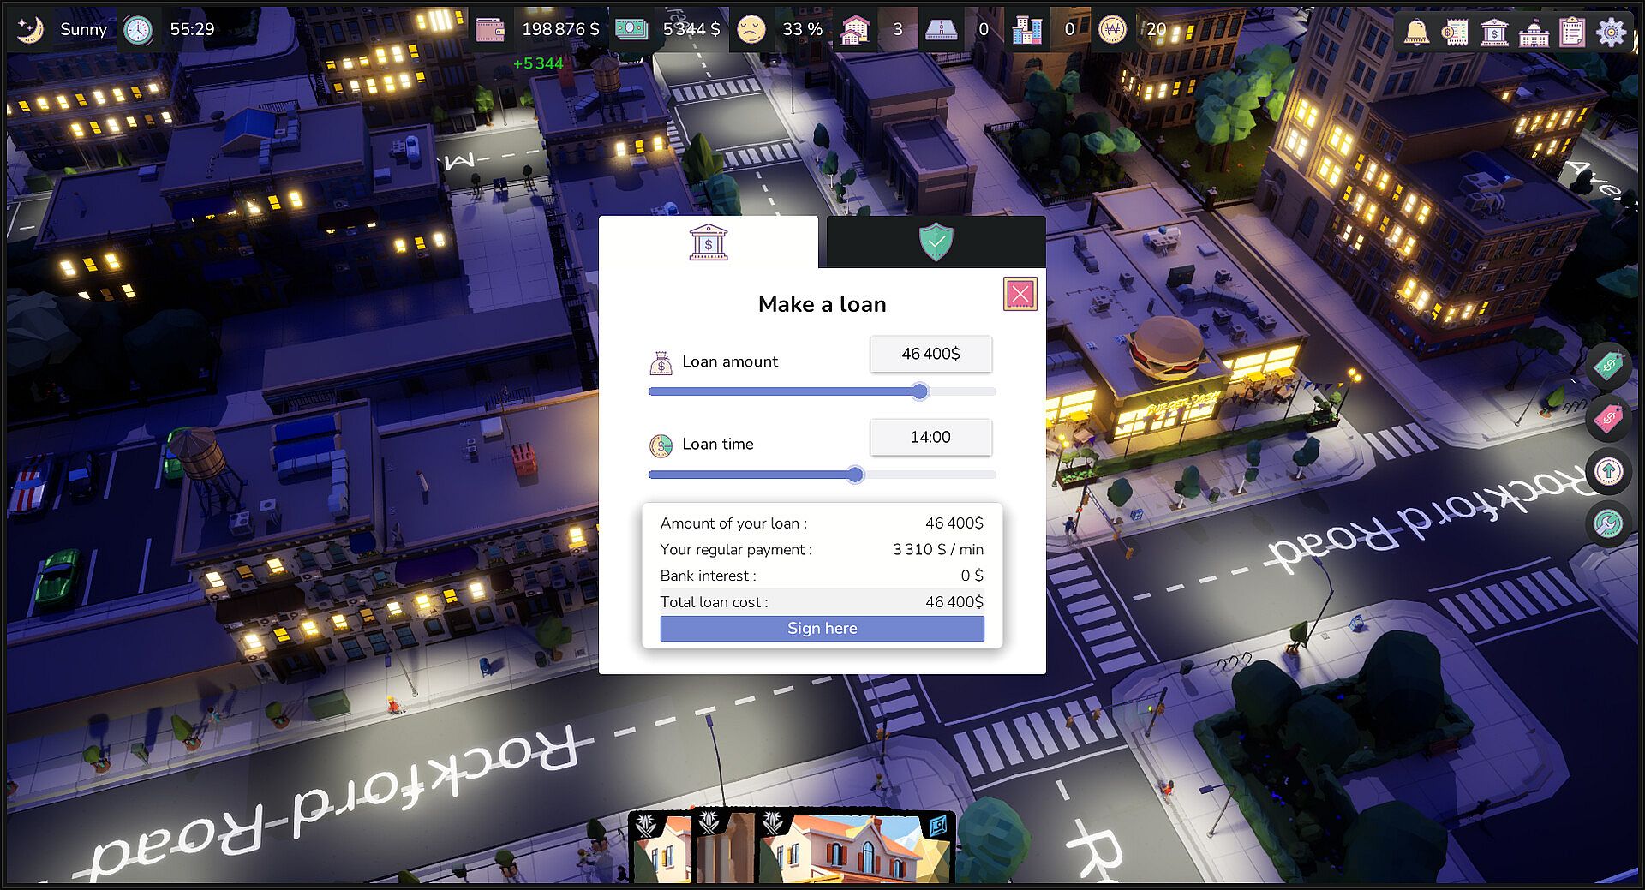This screenshot has height=890, width=1645.
Task: Open the notifications bell icon
Action: (x=1416, y=32)
